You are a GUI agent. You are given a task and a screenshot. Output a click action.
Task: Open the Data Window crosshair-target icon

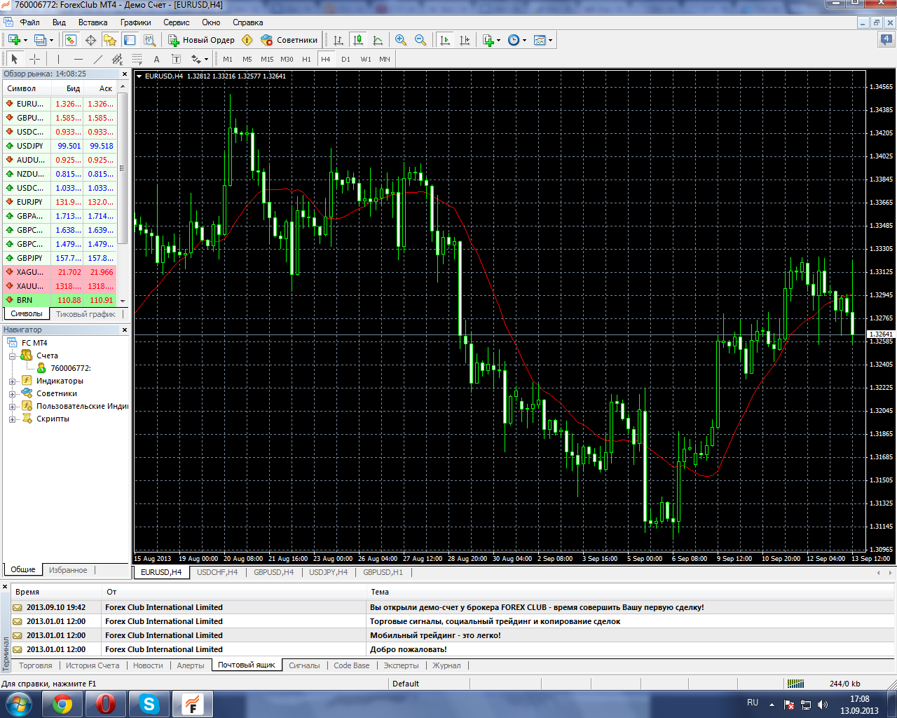90,40
